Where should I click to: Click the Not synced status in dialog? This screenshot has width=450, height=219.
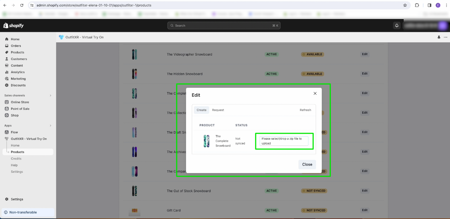(240, 141)
